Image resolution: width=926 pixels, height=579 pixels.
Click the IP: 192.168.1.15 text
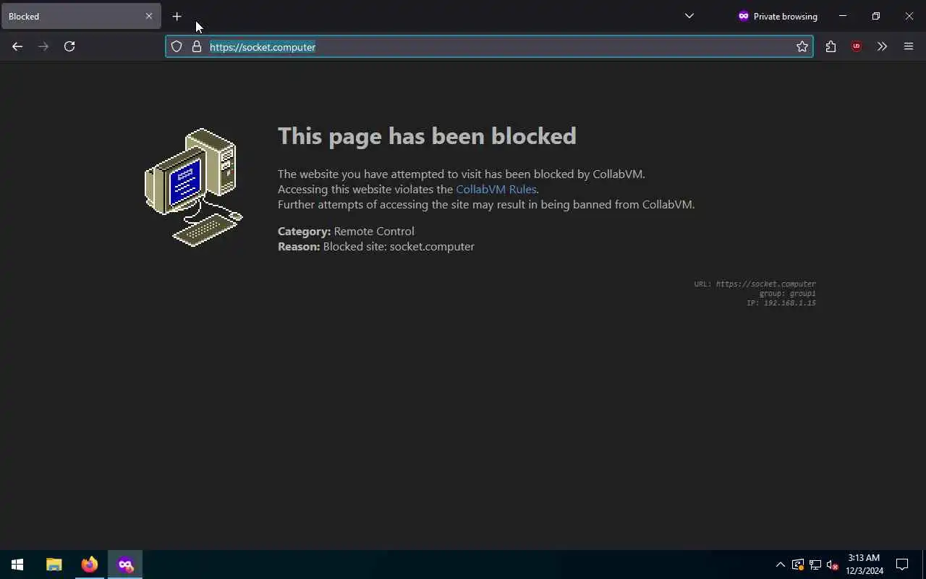coord(781,303)
